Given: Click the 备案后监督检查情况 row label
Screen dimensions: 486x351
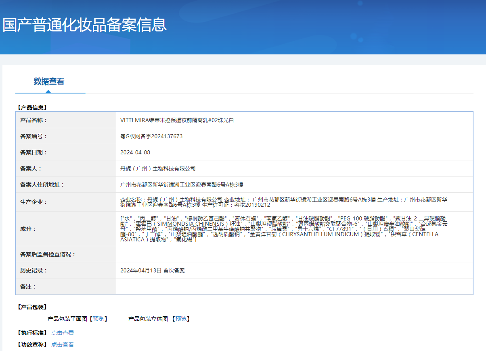Looking at the screenshot, I should tap(48, 254).
